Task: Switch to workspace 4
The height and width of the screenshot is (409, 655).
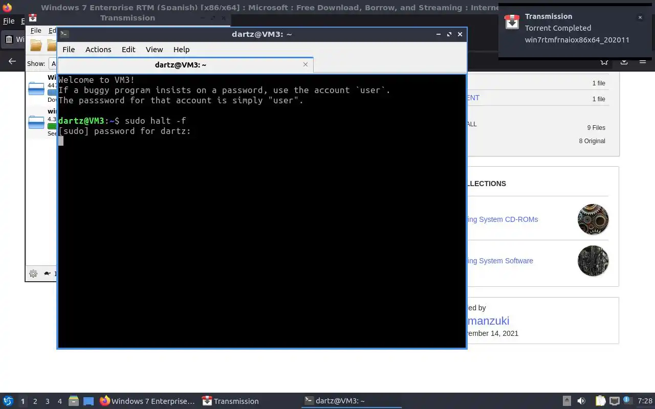Action: [x=60, y=401]
